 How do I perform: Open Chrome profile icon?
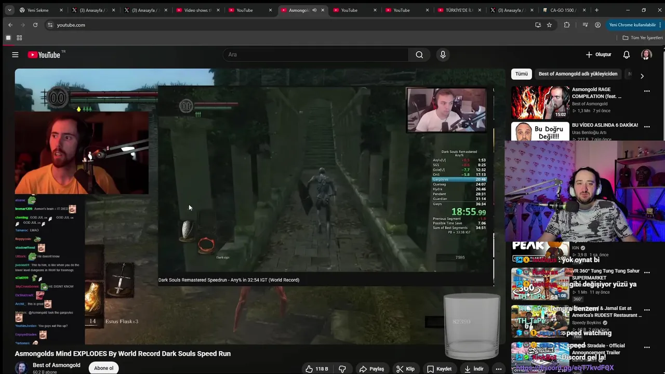click(x=598, y=25)
